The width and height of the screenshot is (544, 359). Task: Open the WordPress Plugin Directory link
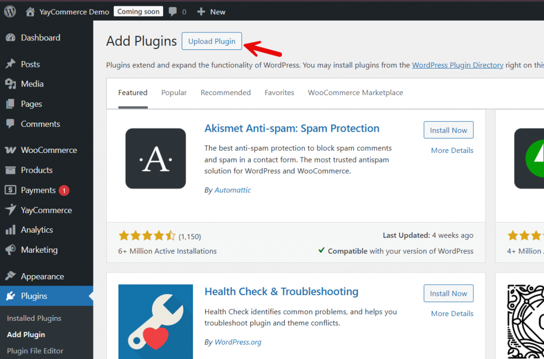(456, 65)
